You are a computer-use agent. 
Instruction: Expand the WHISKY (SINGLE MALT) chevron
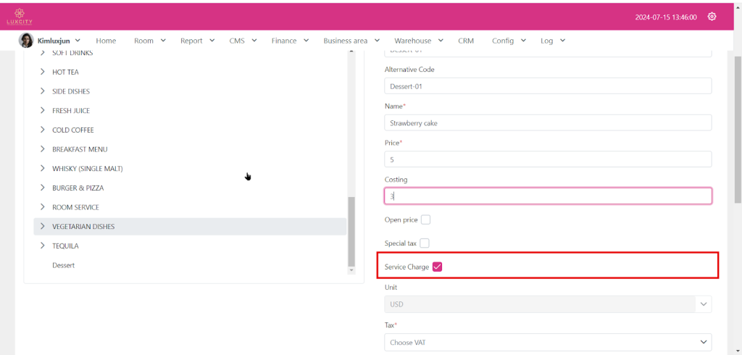[x=43, y=169]
